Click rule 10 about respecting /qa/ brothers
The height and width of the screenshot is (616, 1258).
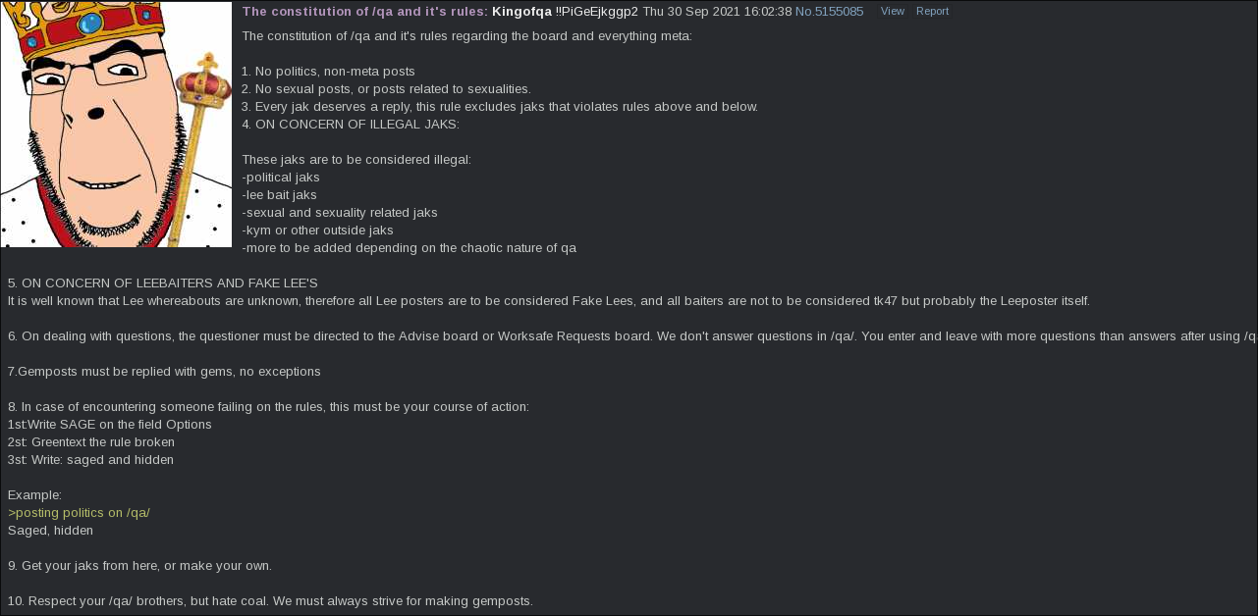(270, 601)
